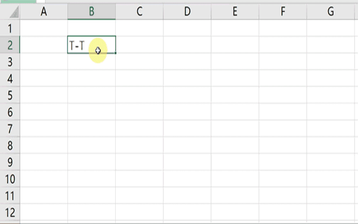The image size is (358, 224).
Task: Click empty cell A1
Action: (x=44, y=28)
